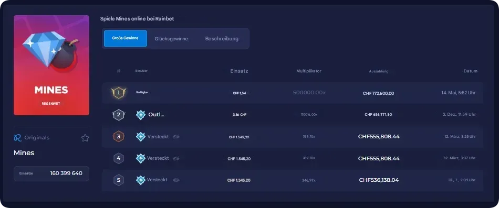Click the rank 5 badge

[x=118, y=180]
